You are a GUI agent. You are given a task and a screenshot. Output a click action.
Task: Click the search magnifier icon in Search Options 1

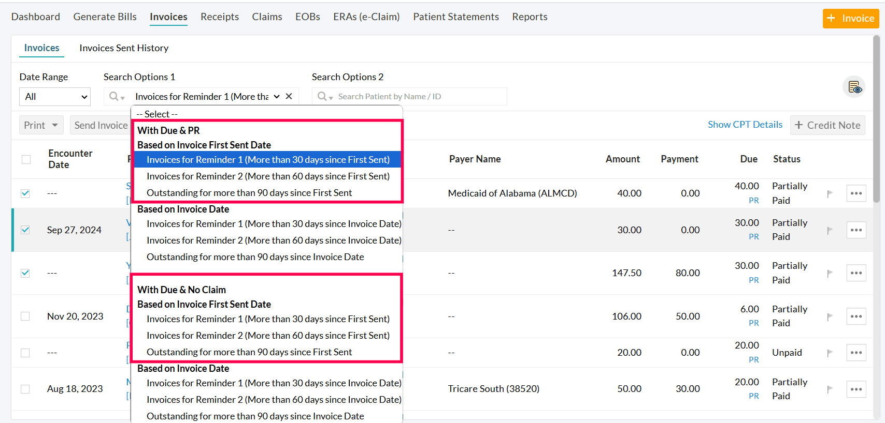[x=116, y=97]
